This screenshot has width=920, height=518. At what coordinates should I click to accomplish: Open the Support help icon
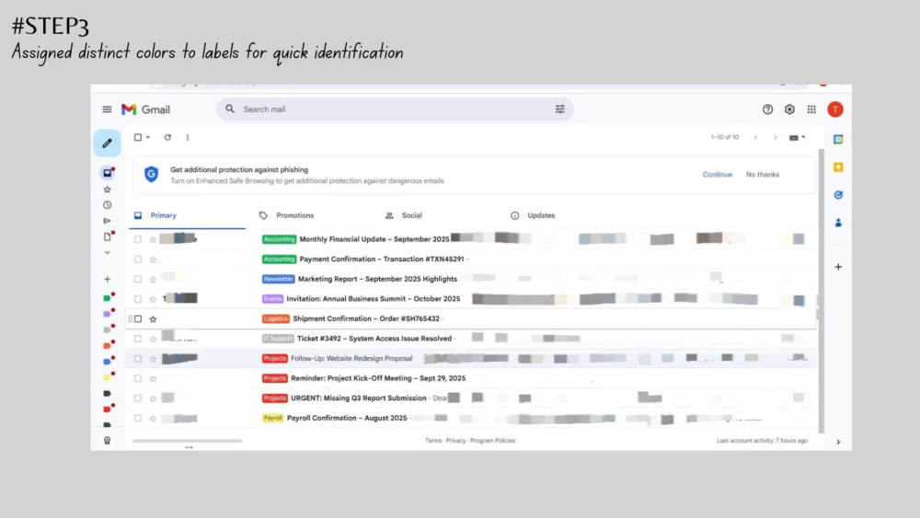coord(767,109)
